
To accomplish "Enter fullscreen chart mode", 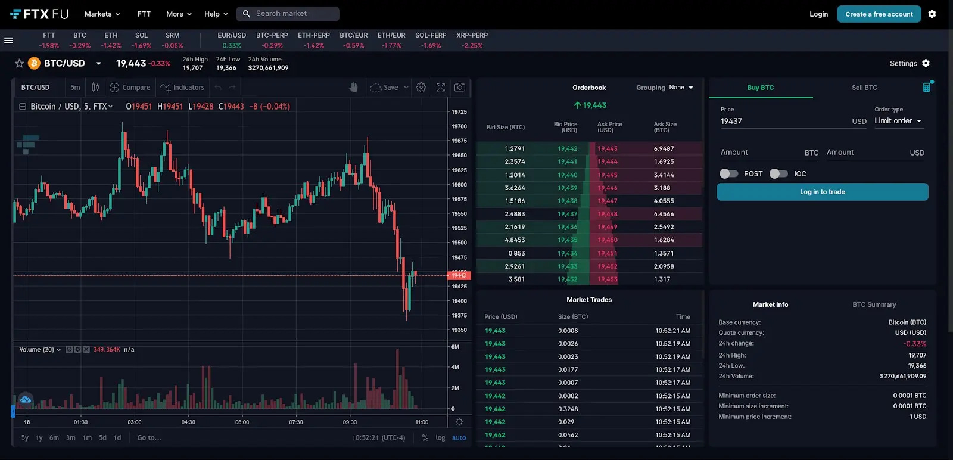I will tap(441, 87).
